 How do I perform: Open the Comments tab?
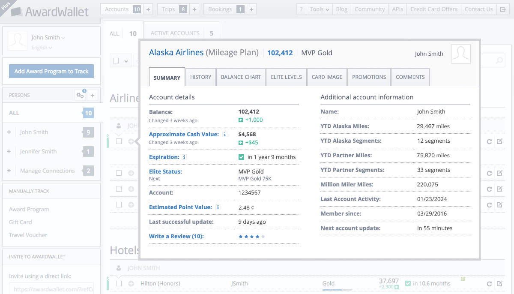click(x=410, y=77)
